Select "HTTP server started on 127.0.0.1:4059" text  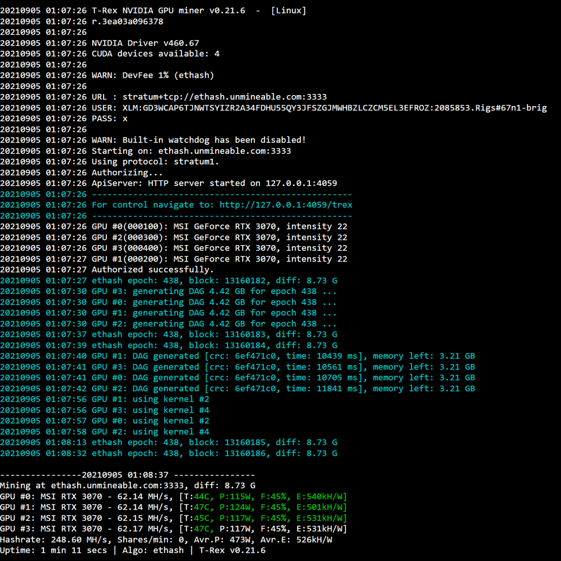(x=242, y=183)
